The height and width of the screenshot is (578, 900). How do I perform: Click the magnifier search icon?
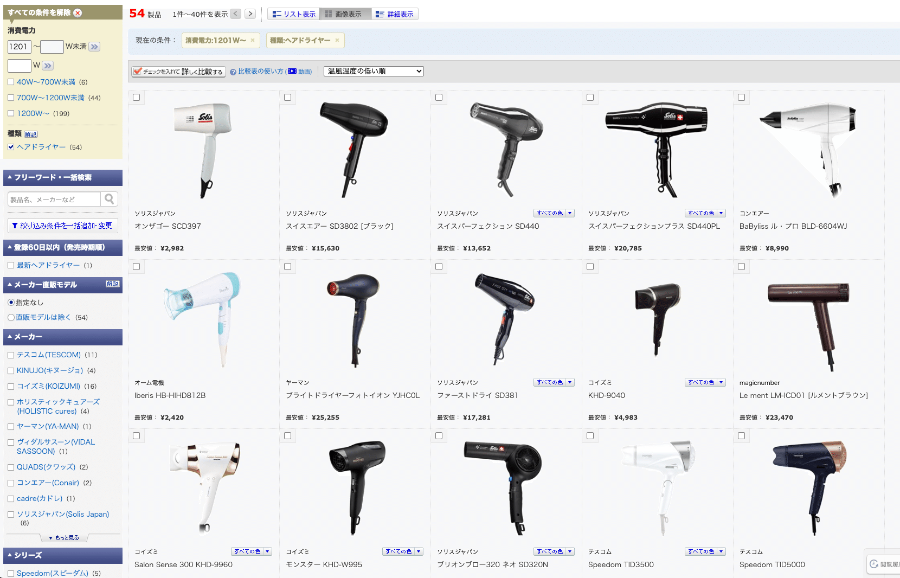tap(110, 199)
